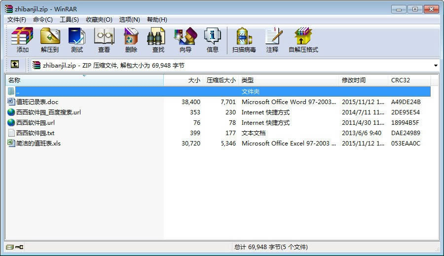The image size is (444, 256).
Task: Click the 测试 (Test) toolbar icon
Action: point(77,40)
